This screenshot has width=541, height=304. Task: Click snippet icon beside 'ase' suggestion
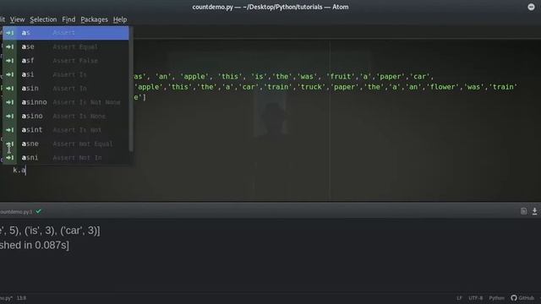pos(9,46)
